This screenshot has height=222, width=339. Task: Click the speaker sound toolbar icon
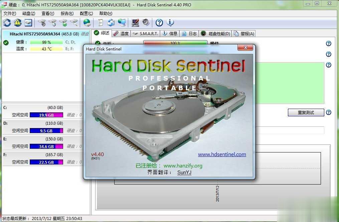146,23
